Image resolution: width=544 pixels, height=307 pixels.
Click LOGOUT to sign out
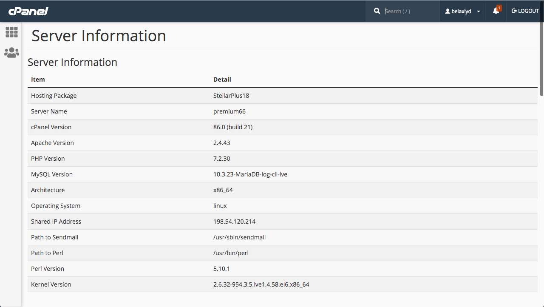[527, 11]
